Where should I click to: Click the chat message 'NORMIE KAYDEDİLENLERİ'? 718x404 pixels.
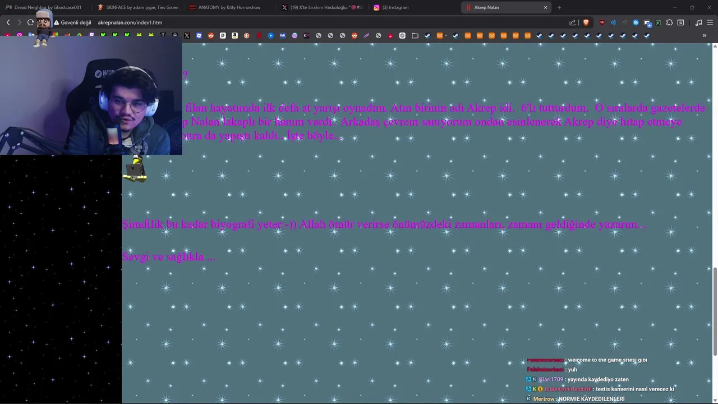click(591, 399)
